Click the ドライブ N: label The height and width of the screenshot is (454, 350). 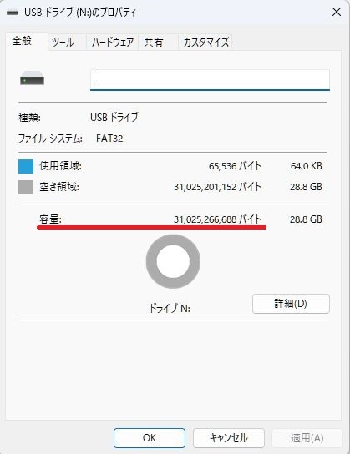pyautogui.click(x=170, y=308)
